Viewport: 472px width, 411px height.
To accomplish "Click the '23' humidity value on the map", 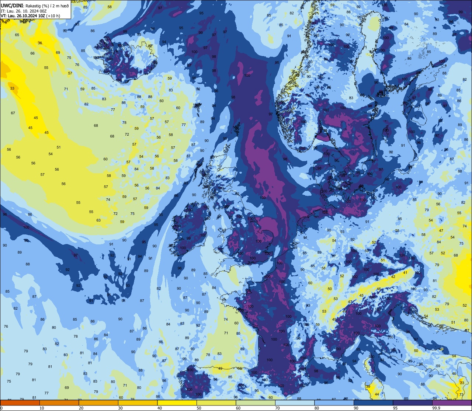I will pos(462,383).
